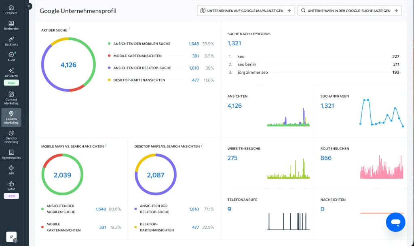Click Website-Besuche value 275
The width and height of the screenshot is (414, 246).
tap(232, 158)
